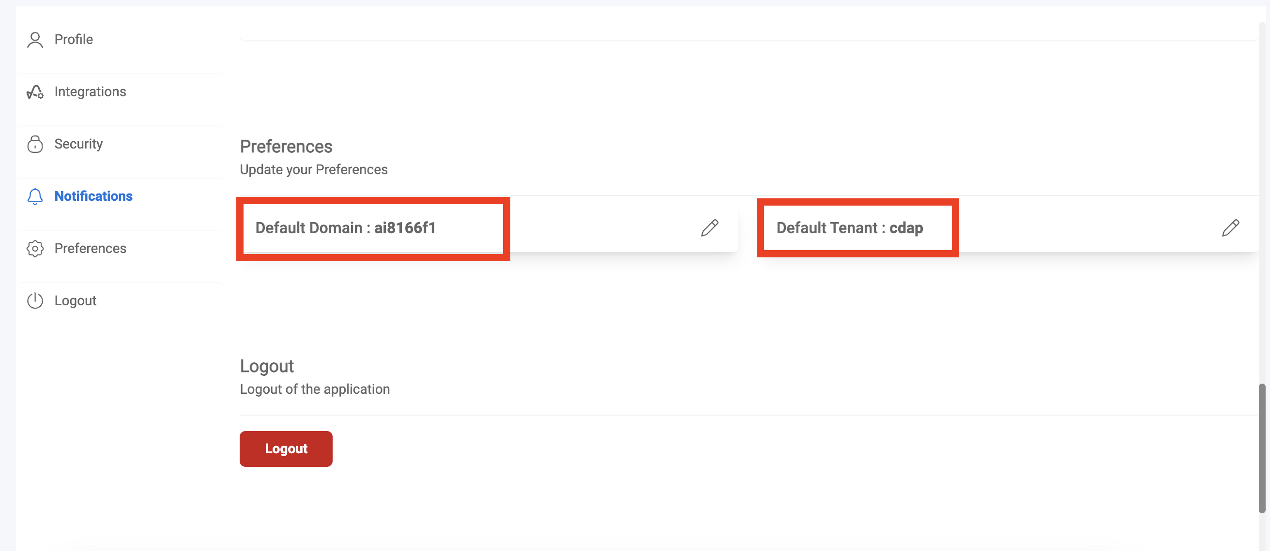Click the Security lock icon

(x=35, y=144)
